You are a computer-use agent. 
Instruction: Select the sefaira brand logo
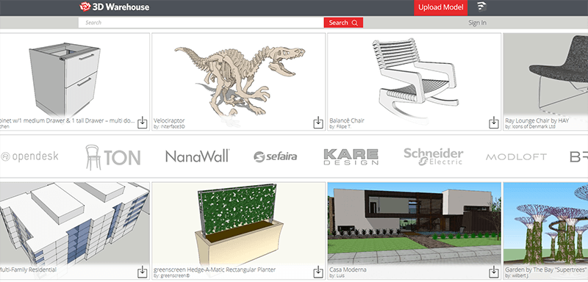275,156
